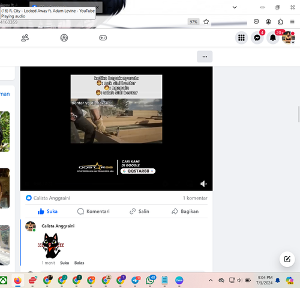
Task: Open the account profile picture menu
Action: click(x=288, y=38)
